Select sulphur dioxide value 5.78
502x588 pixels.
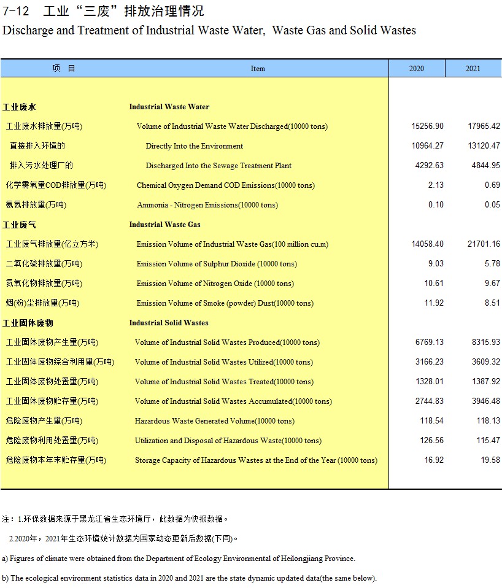coord(492,264)
